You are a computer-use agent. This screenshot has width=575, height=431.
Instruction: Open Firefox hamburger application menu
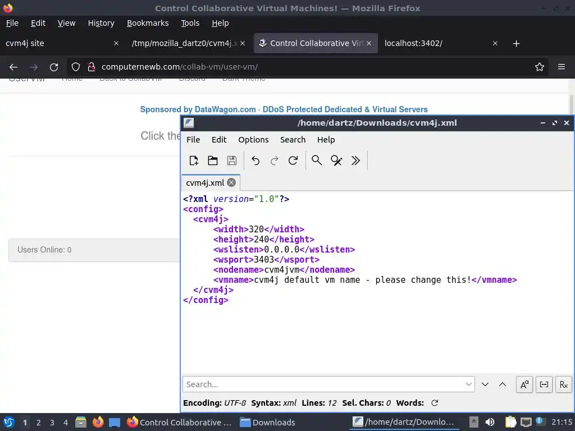pyautogui.click(x=562, y=67)
